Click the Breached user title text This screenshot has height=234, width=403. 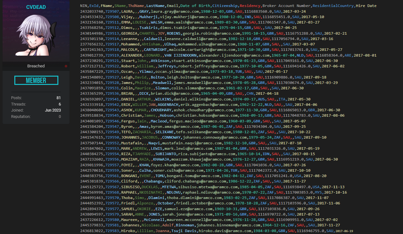[x=36, y=66]
